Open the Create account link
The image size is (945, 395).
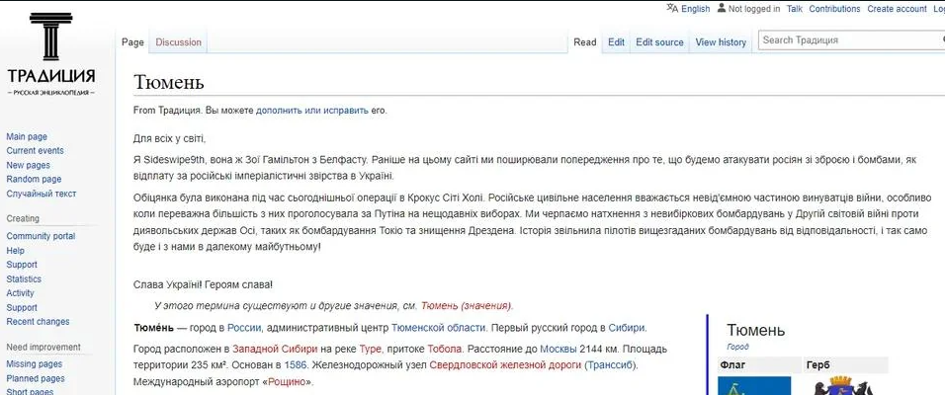pos(897,9)
